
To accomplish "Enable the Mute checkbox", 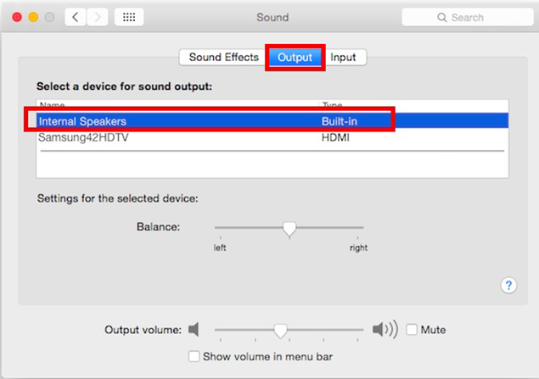I will (x=412, y=330).
